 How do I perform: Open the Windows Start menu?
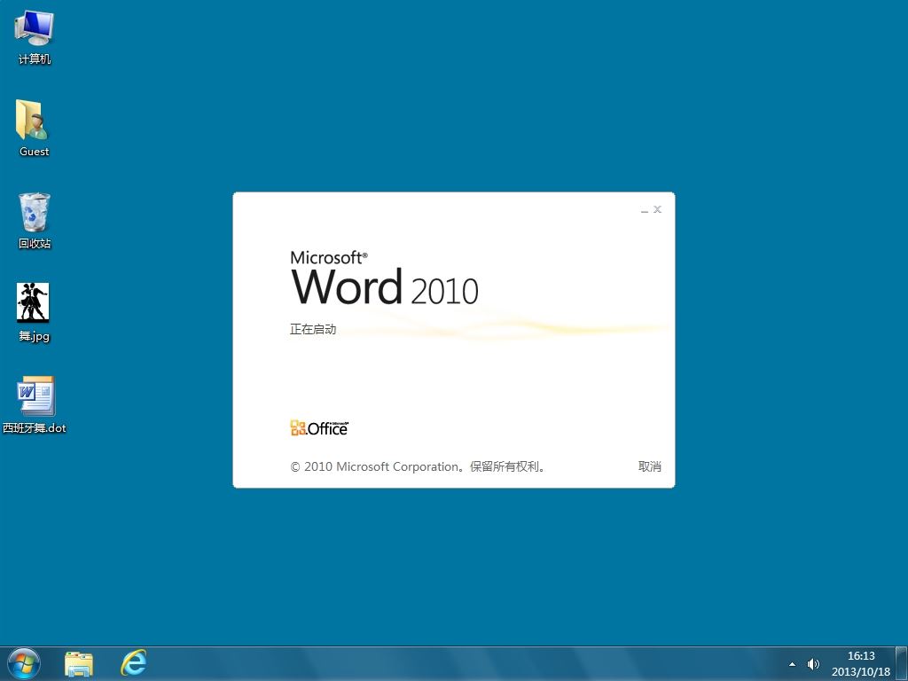24,663
